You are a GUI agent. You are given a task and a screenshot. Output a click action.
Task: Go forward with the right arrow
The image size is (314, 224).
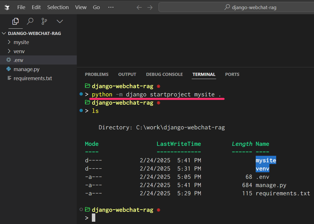coord(150,7)
